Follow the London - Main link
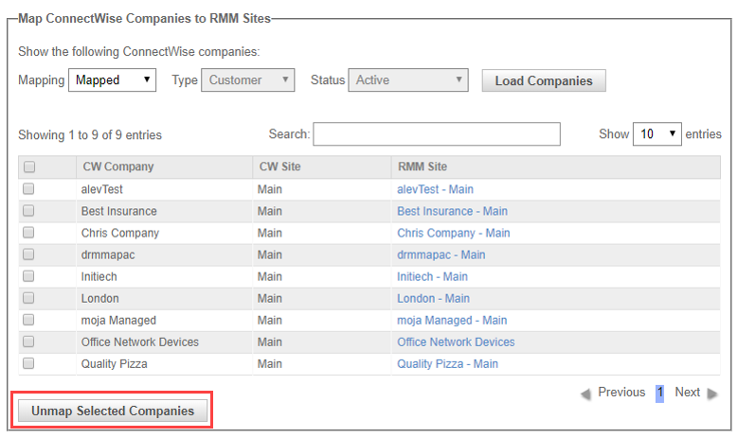The width and height of the screenshot is (738, 438). coord(433,298)
